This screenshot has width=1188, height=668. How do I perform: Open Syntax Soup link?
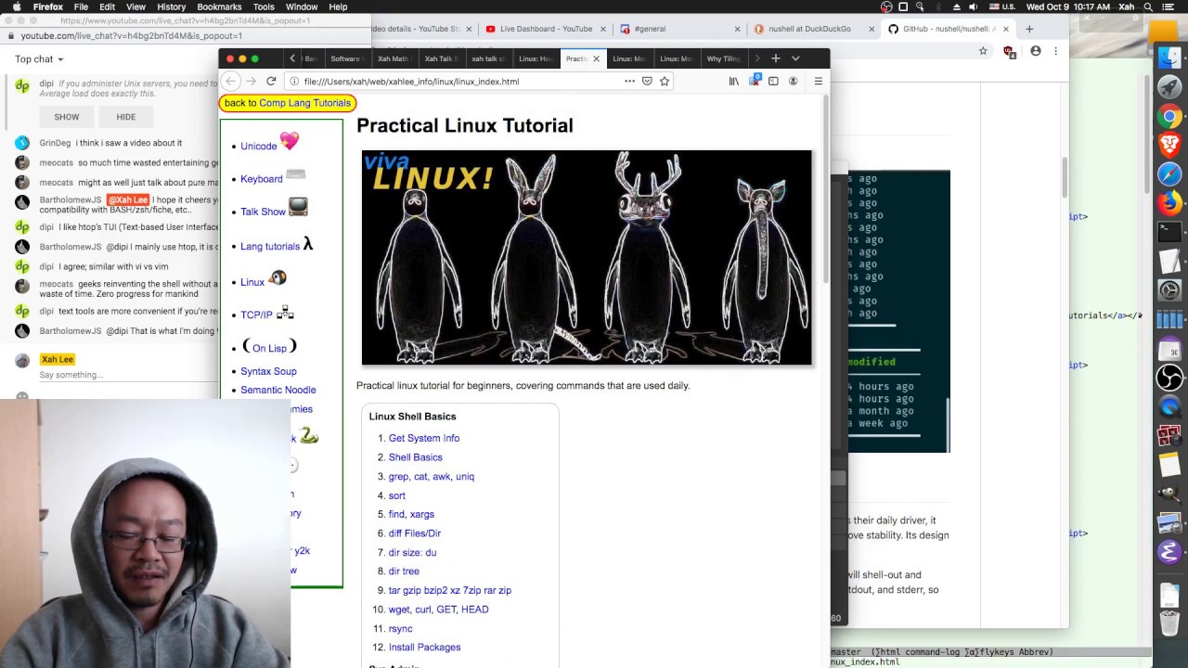(x=268, y=371)
